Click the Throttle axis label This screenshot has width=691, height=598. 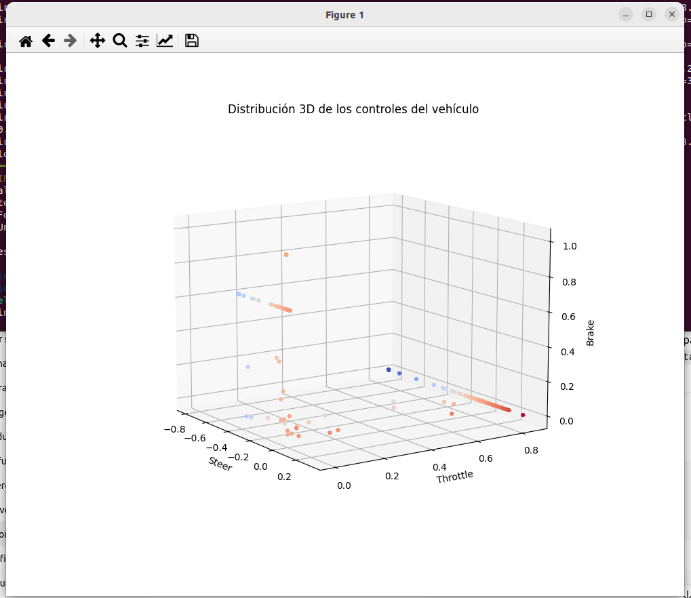pyautogui.click(x=453, y=476)
